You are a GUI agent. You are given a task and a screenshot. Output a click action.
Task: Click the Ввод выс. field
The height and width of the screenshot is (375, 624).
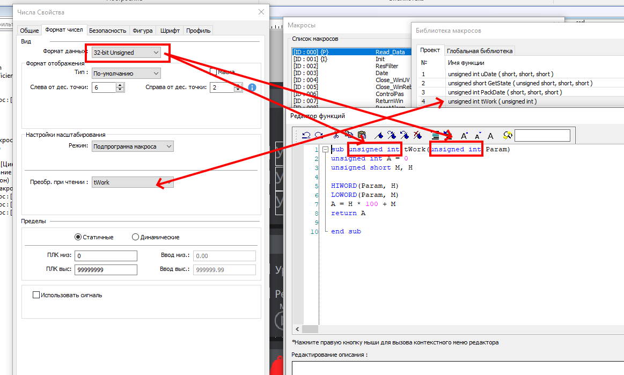click(224, 269)
